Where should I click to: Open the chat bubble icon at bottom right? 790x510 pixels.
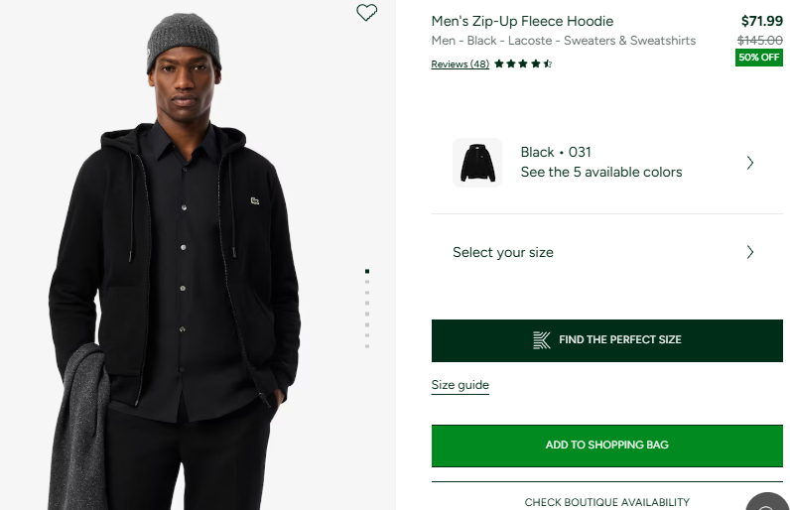[x=768, y=503]
